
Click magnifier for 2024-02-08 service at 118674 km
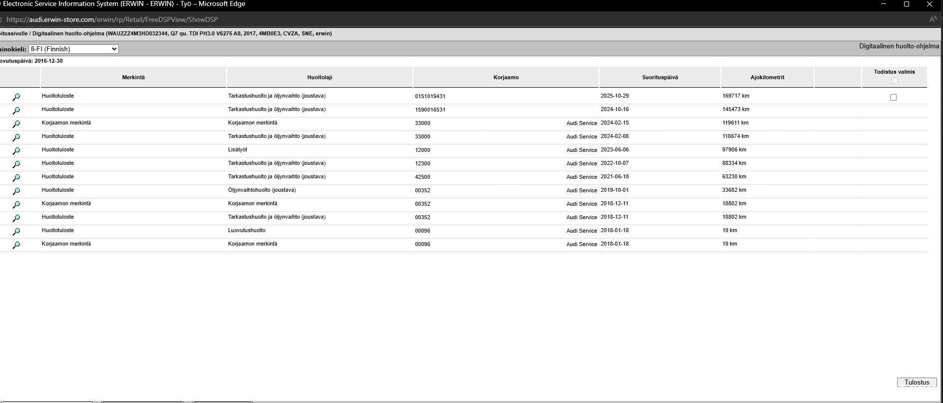16,137
